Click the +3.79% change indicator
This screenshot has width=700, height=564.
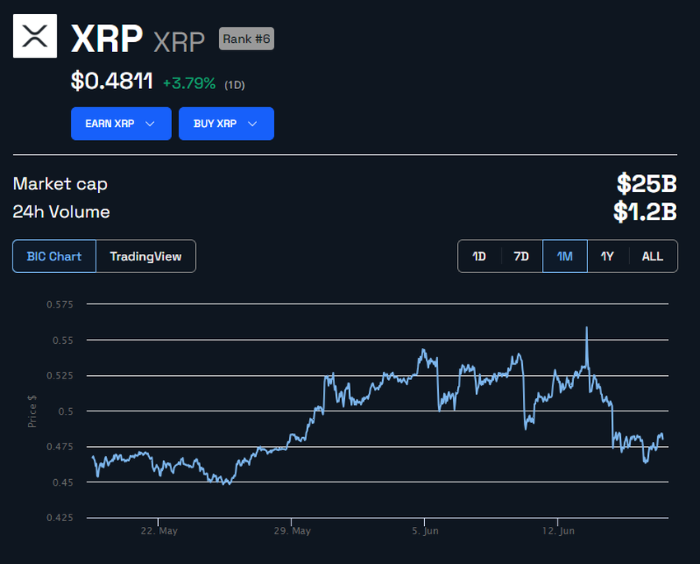pos(189,83)
